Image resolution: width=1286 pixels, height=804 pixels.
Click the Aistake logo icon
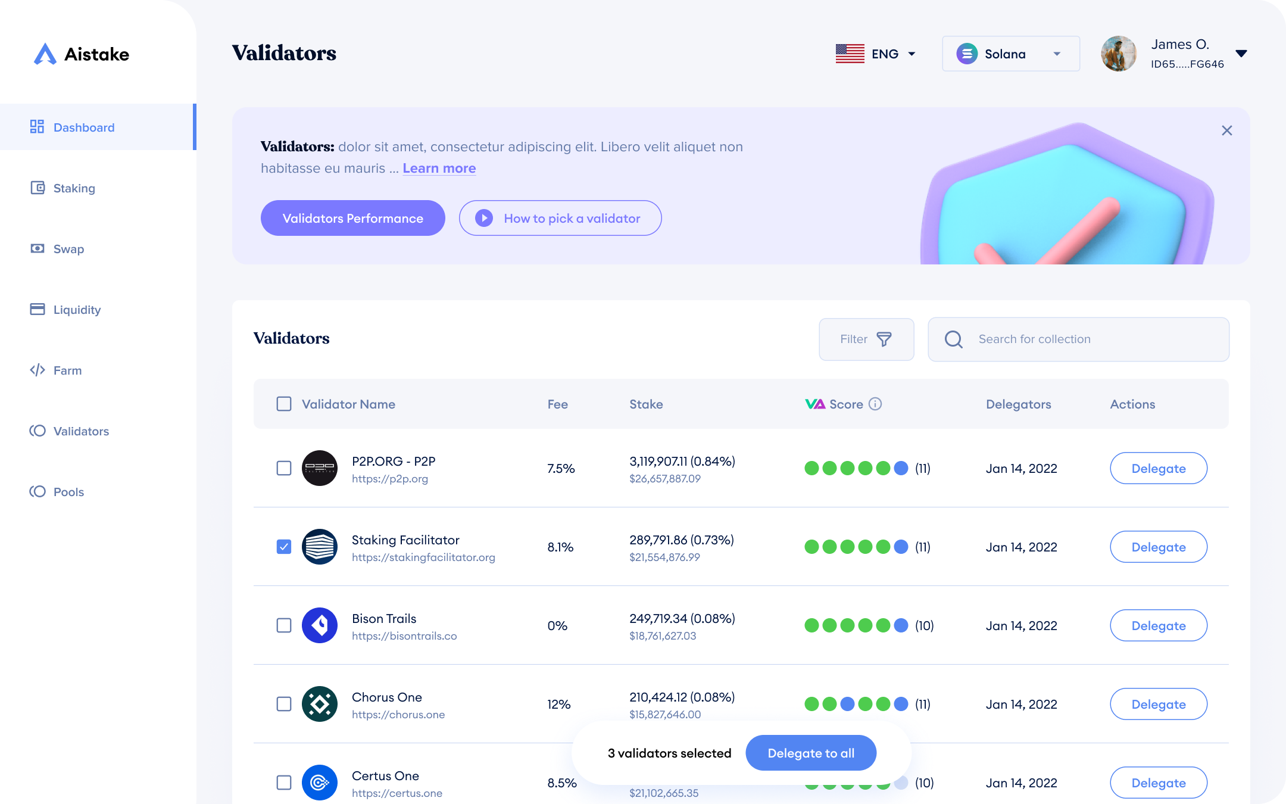pos(45,54)
